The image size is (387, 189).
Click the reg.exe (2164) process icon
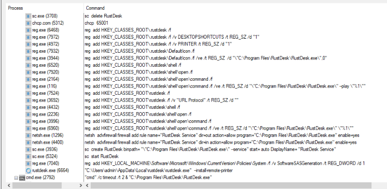[x=29, y=79]
